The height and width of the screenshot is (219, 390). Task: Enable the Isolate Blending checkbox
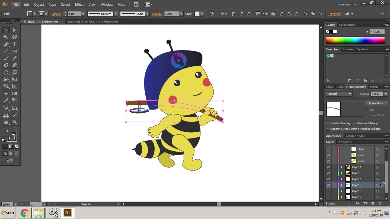point(327,123)
